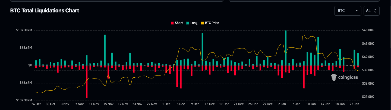The width and height of the screenshot is (391, 110).
Task: Click the tall green bar near 15 Nov
Action: tap(105, 50)
